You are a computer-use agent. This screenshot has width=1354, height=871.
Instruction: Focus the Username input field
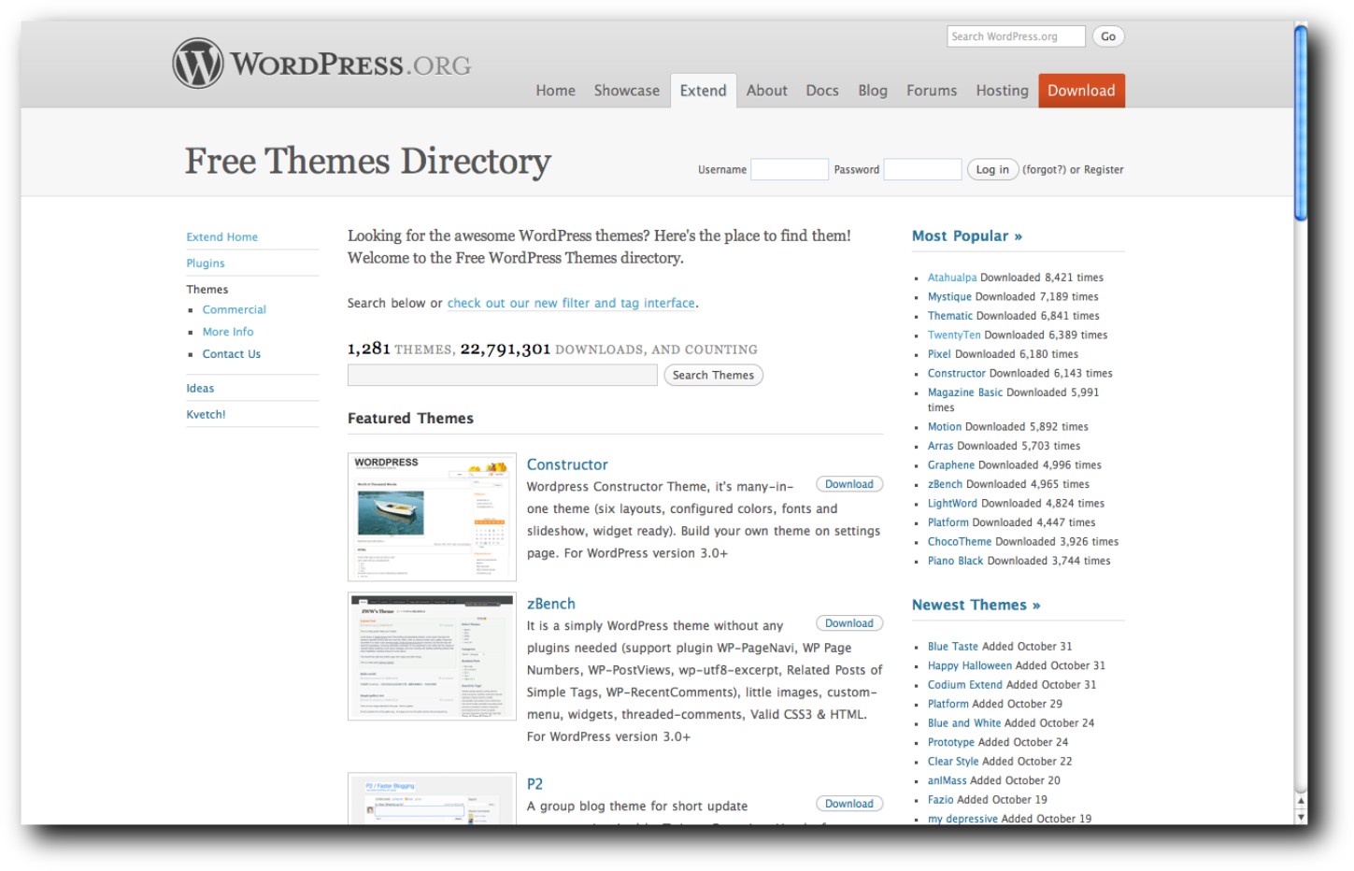(x=790, y=169)
